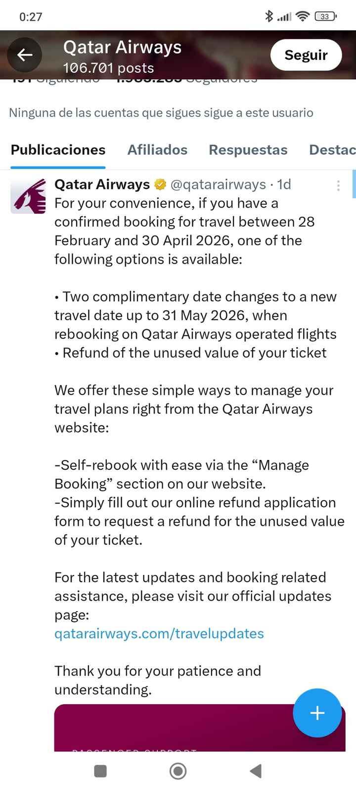Tap the @qatarairways handle in the post
The image size is (356, 793).
(218, 184)
